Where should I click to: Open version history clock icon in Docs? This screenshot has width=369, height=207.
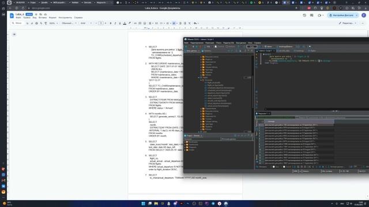[x=304, y=16]
